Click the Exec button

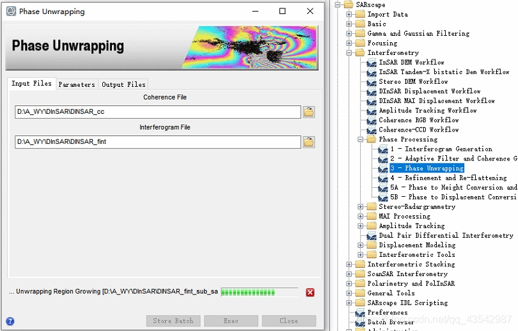231,321
